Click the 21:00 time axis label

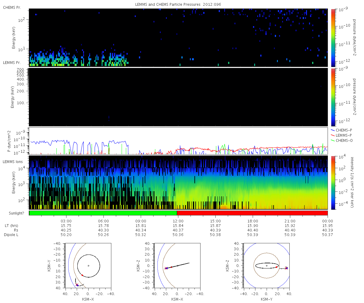pyautogui.click(x=290, y=221)
